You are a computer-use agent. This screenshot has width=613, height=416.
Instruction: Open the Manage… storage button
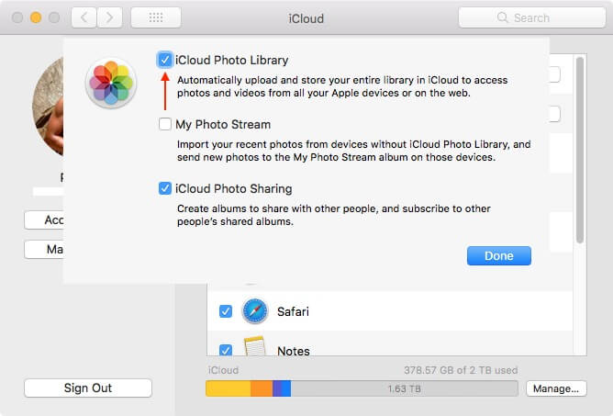pyautogui.click(x=556, y=388)
